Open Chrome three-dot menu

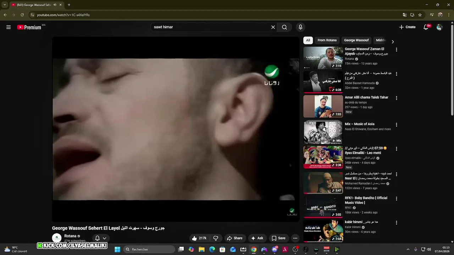[x=448, y=15]
